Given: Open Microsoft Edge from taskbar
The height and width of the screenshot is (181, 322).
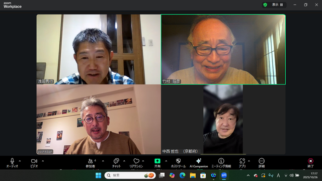Looking at the screenshot, I should pyautogui.click(x=182, y=175).
